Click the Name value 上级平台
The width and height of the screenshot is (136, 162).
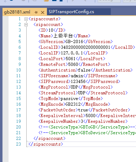pyautogui.click(x=63, y=36)
